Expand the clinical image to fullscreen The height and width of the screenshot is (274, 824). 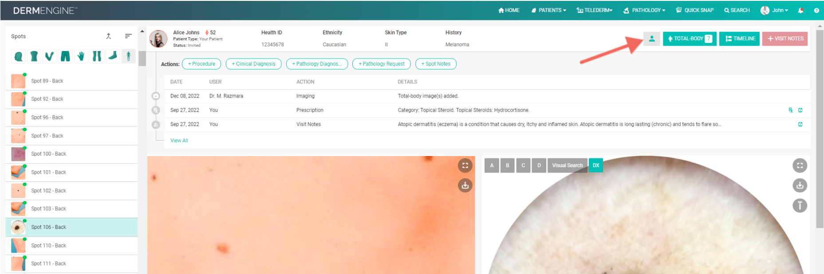click(465, 165)
